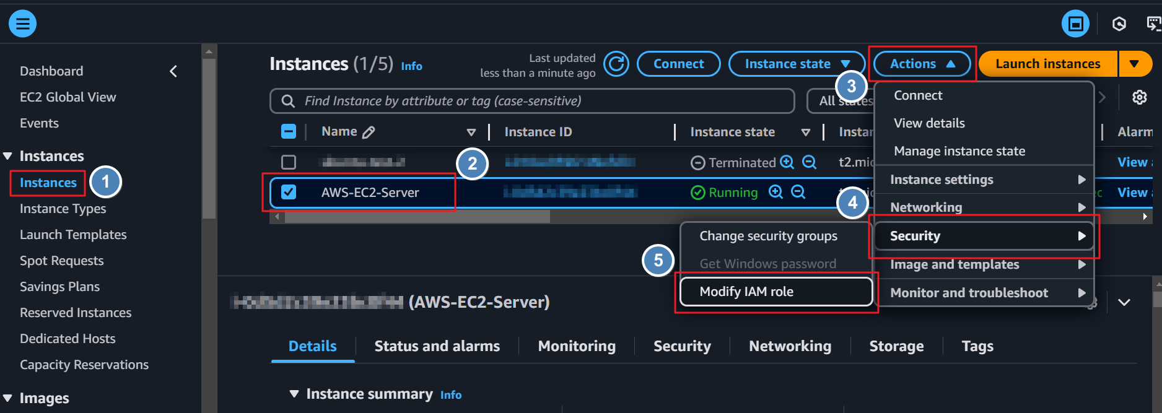Click the Launch instances button
The width and height of the screenshot is (1162, 413).
pyautogui.click(x=1048, y=64)
